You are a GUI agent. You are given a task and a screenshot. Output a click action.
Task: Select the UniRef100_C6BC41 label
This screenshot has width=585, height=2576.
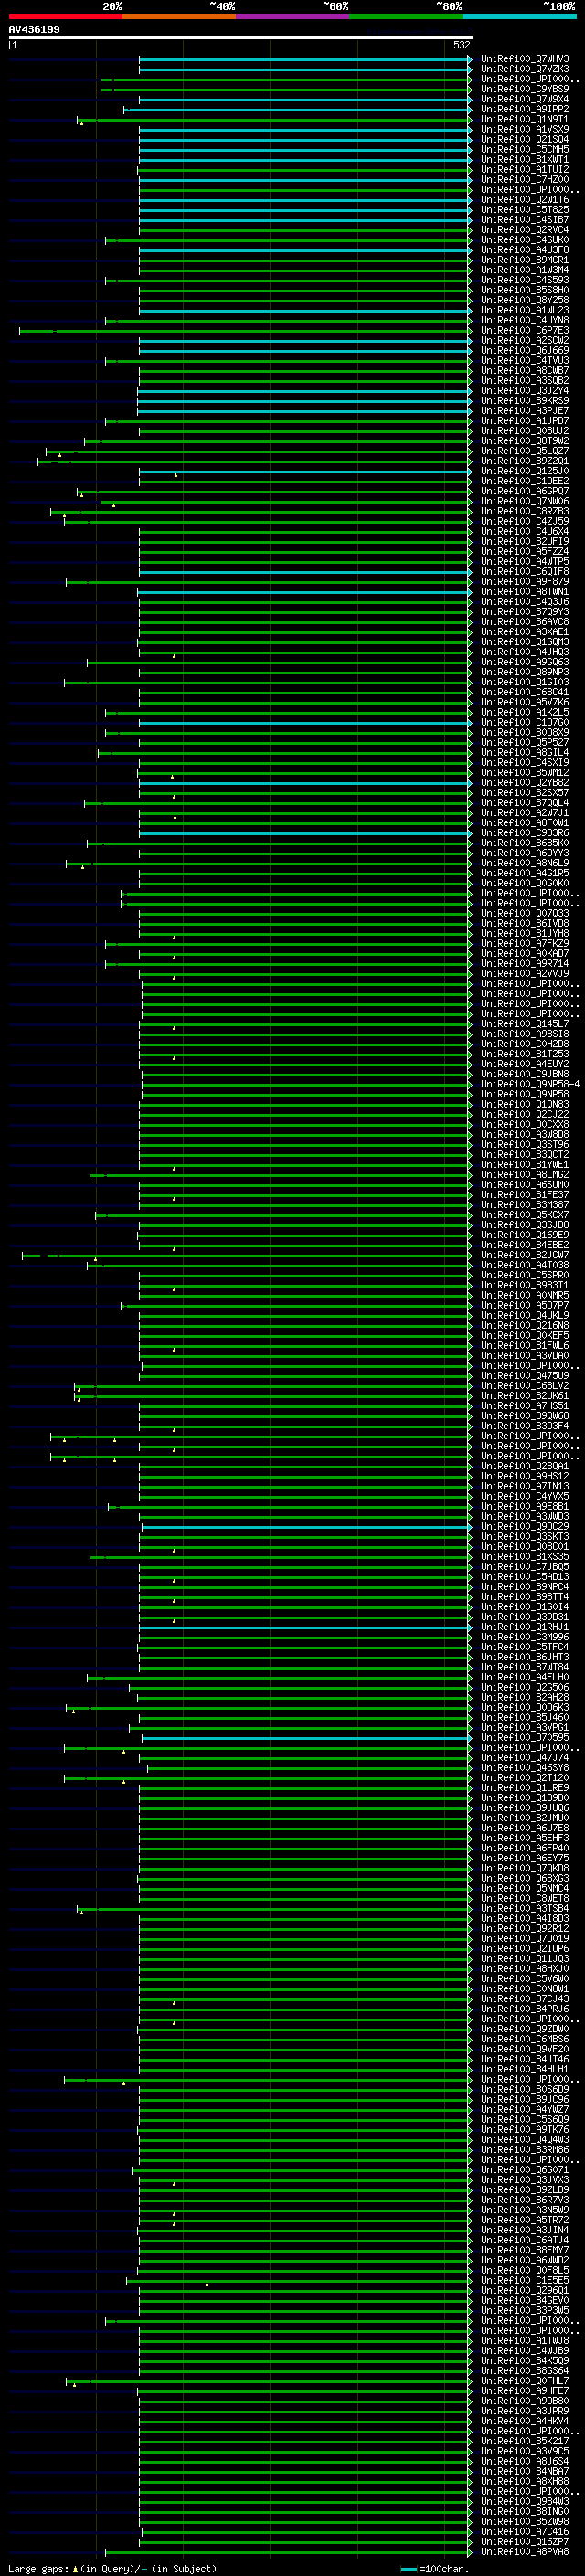525,692
